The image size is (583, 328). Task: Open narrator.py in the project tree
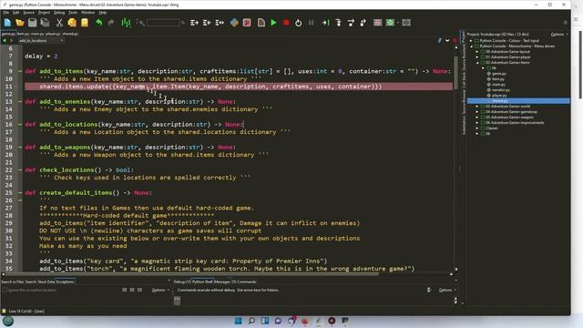tap(501, 90)
